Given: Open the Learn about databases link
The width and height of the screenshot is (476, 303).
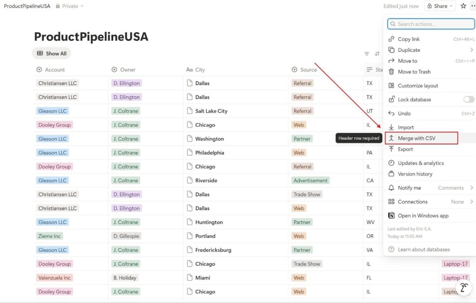Looking at the screenshot, I should pos(423,249).
